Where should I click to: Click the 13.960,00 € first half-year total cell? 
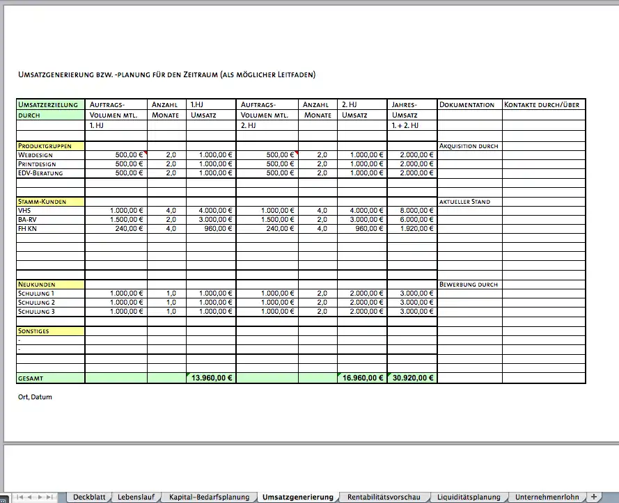click(x=211, y=378)
